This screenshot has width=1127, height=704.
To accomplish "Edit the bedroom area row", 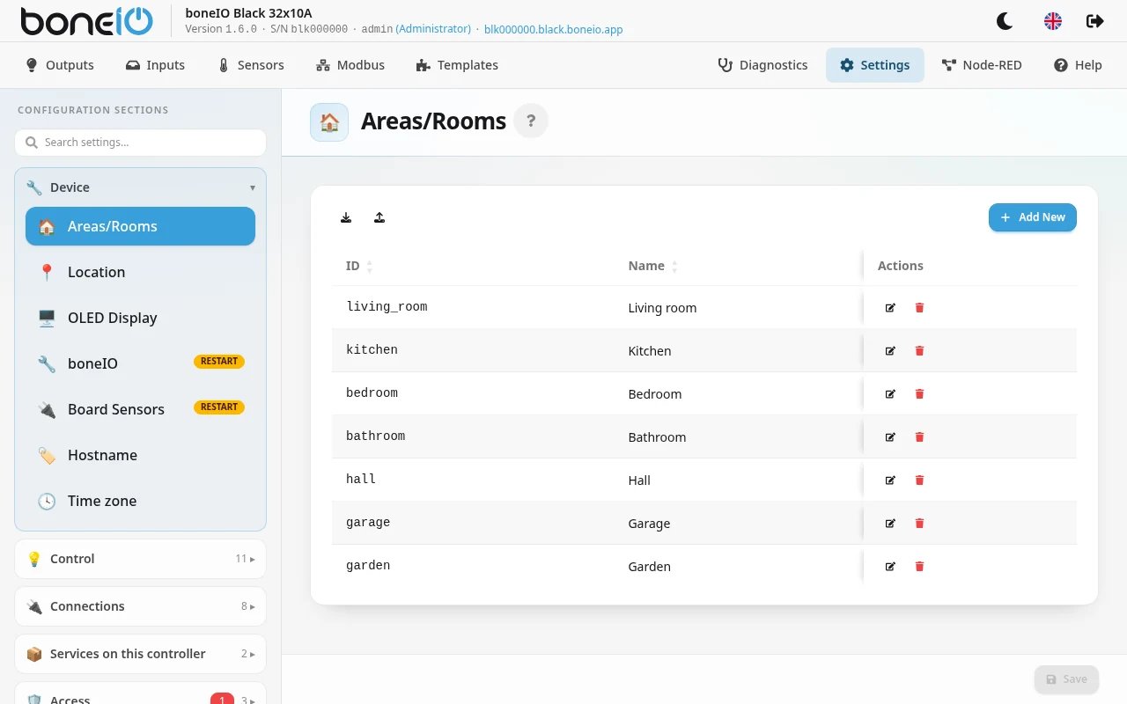I will (890, 393).
